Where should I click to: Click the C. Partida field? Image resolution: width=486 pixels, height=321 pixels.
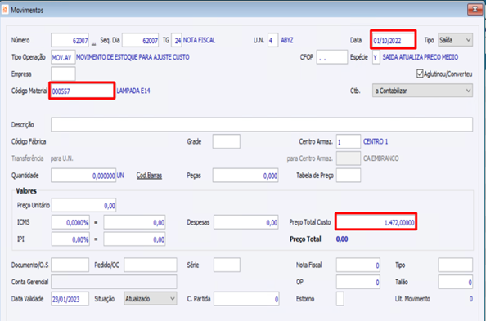point(246,299)
